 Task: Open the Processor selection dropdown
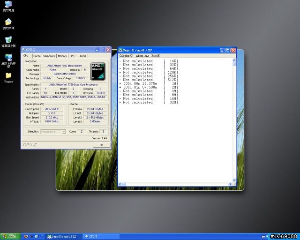click(x=53, y=132)
